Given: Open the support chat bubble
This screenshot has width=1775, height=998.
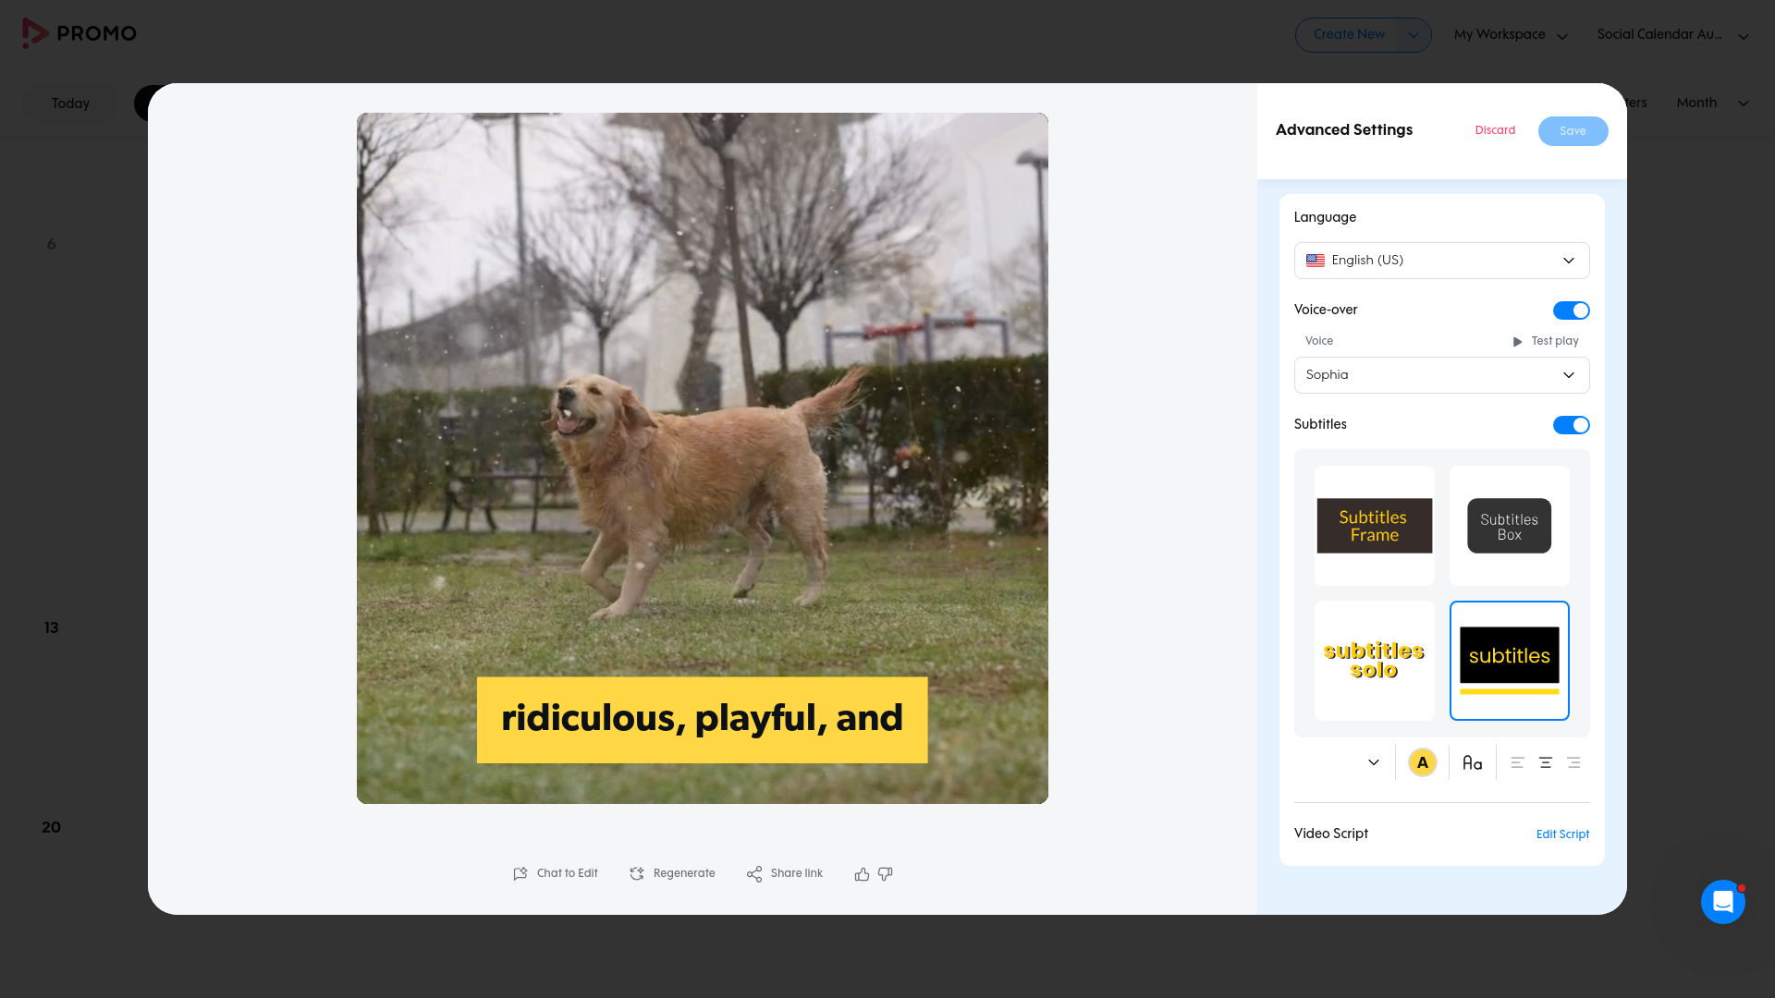Looking at the screenshot, I should [x=1722, y=901].
